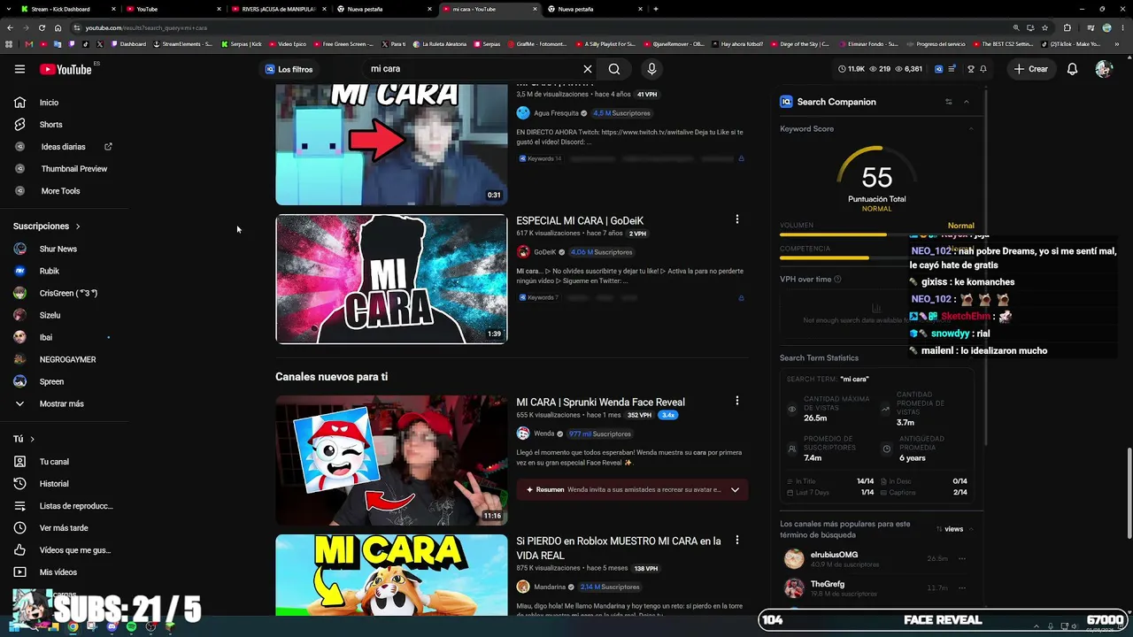Open Rubik subscription channel
1133x637 pixels.
point(49,272)
